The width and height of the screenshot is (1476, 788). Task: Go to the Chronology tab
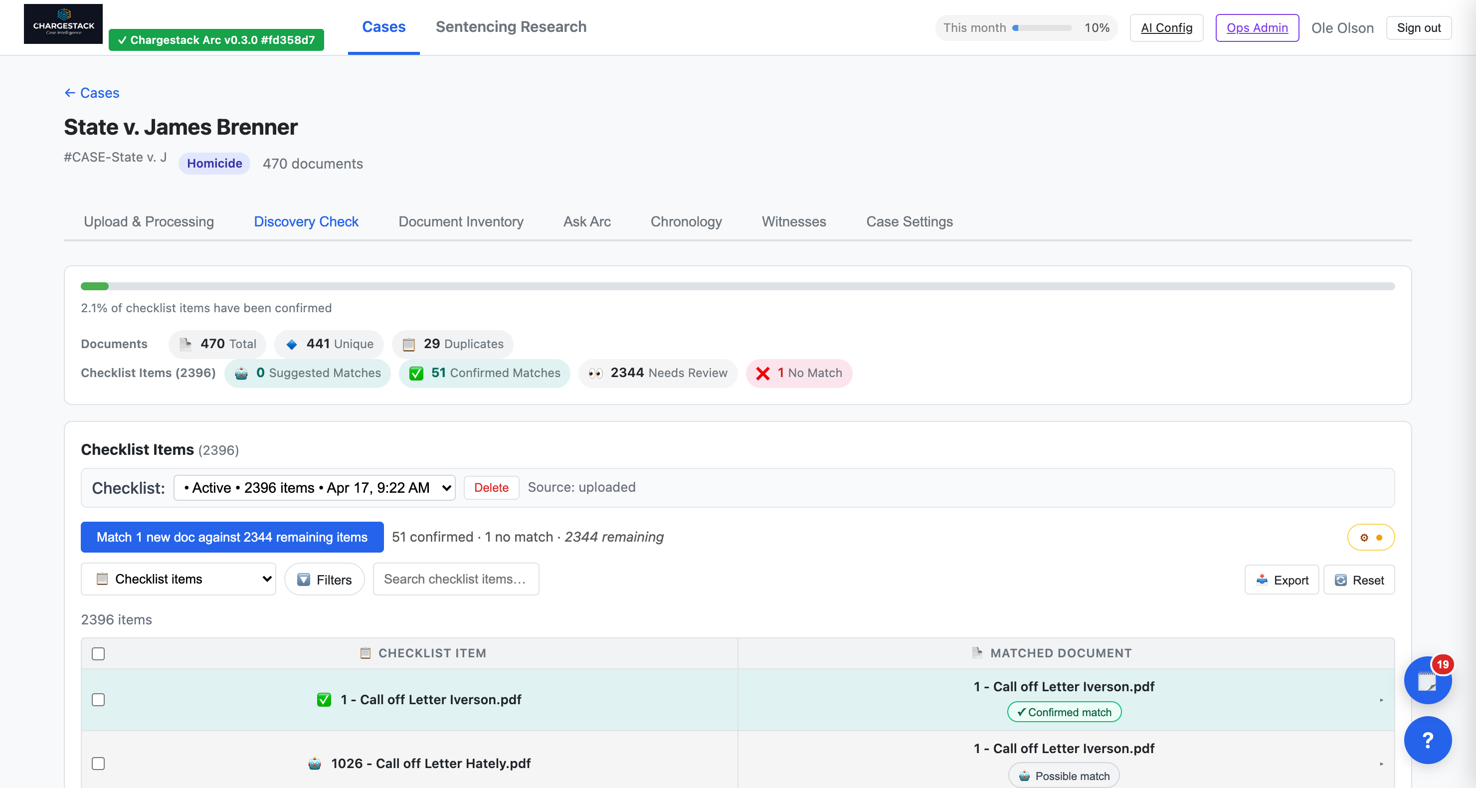tap(686, 222)
